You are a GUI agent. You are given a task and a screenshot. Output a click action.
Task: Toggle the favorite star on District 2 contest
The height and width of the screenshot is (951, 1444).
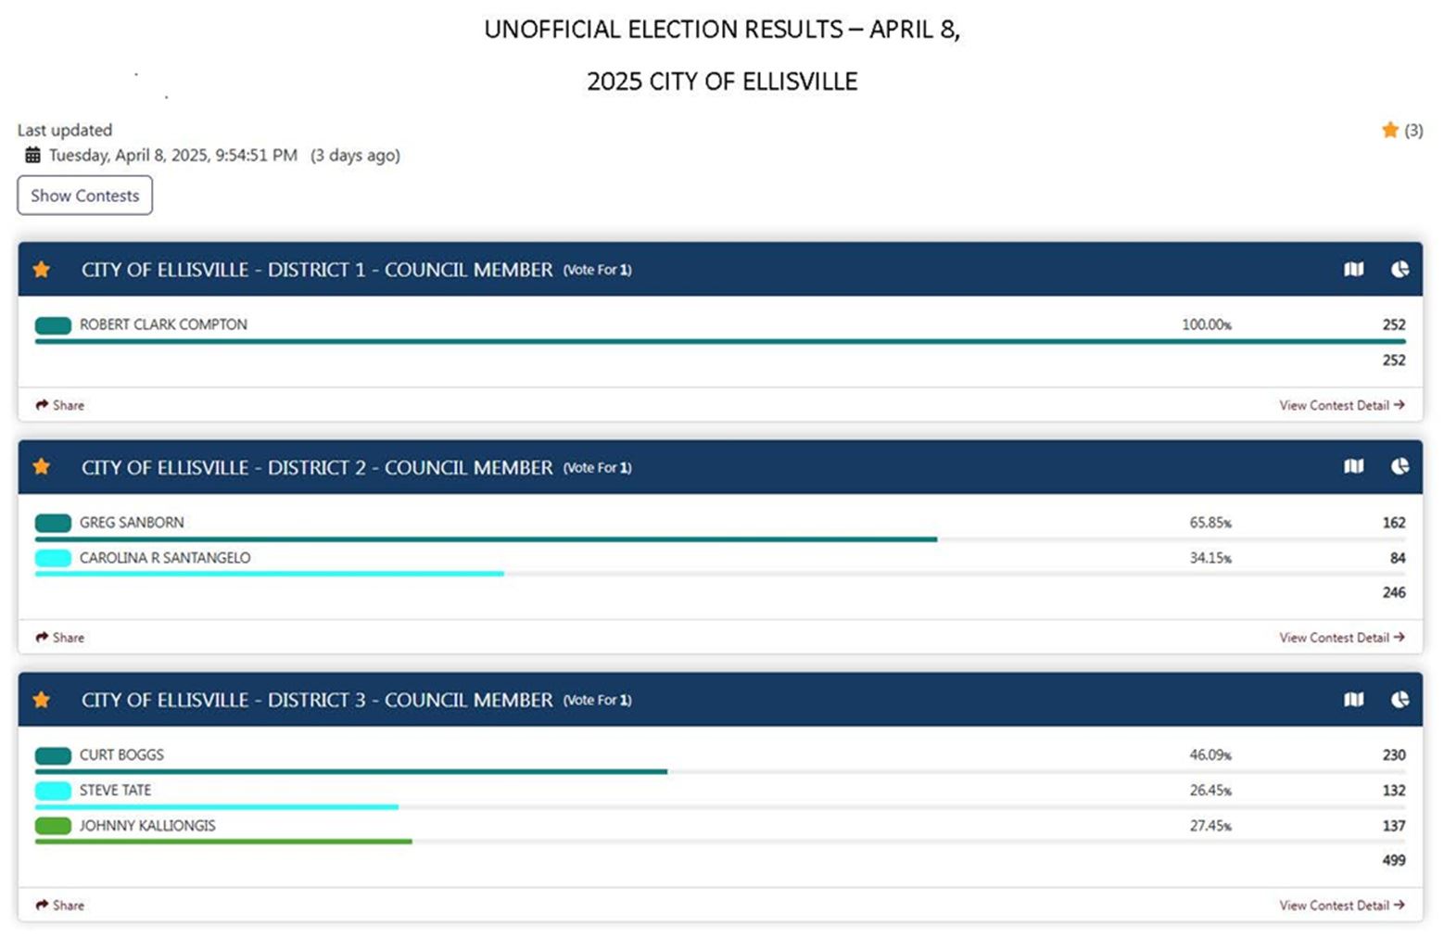click(x=41, y=467)
